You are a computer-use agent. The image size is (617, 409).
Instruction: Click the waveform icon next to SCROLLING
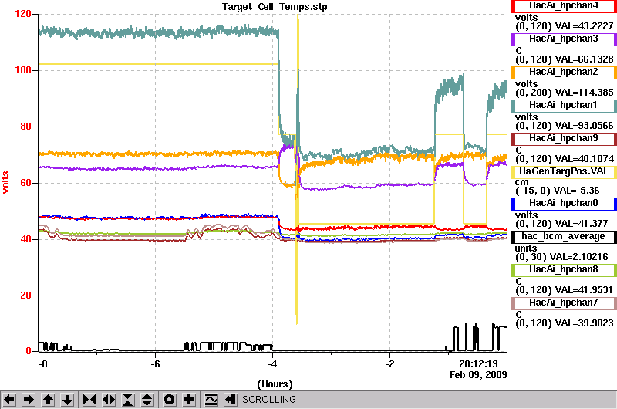[211, 400]
